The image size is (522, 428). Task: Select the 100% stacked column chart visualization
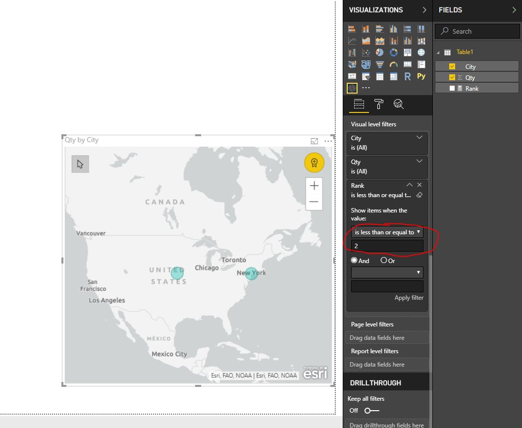[x=421, y=29]
